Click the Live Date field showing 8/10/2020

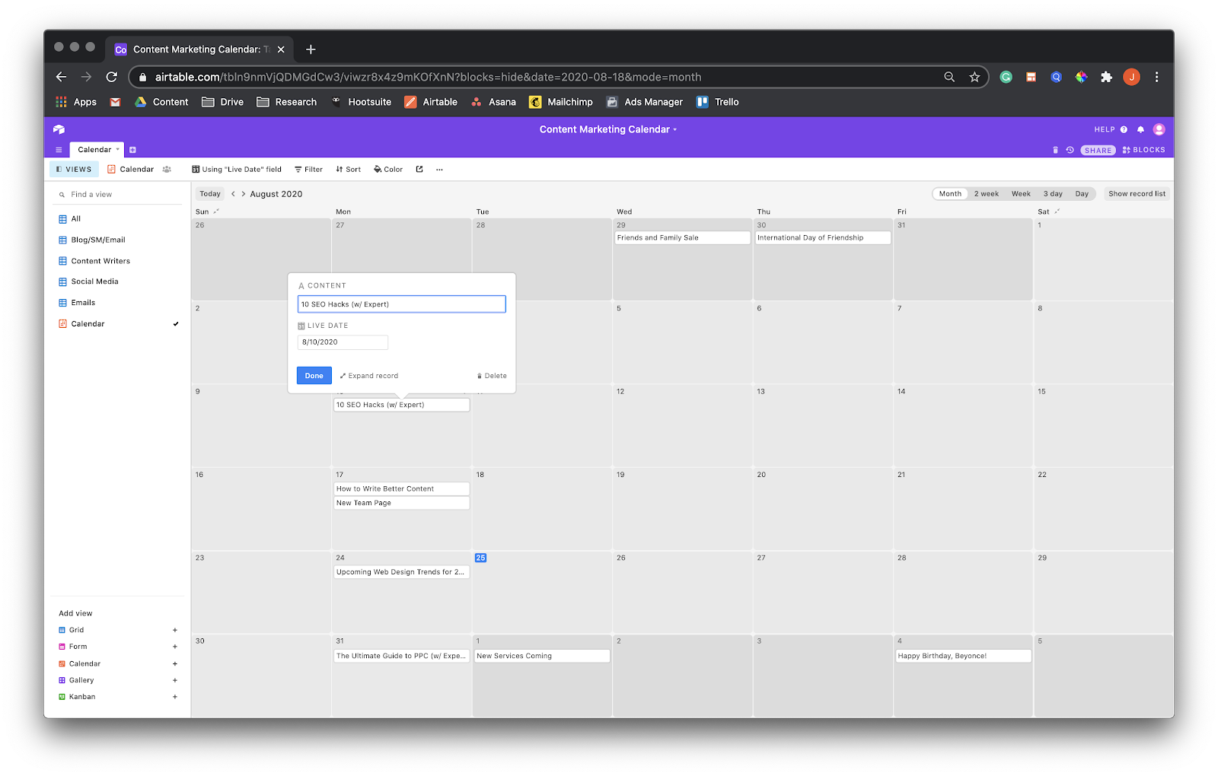(343, 342)
